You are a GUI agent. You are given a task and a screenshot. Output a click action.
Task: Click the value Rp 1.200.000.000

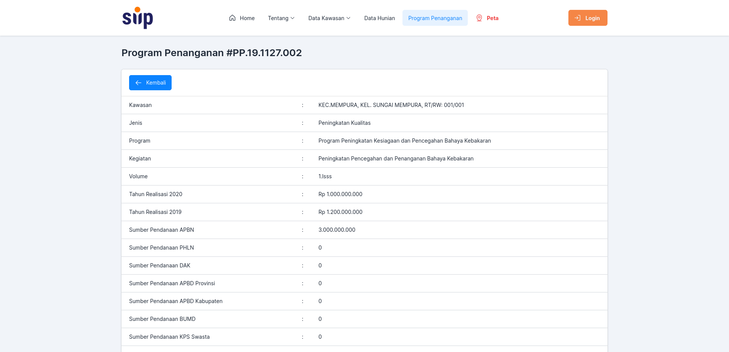pos(341,212)
